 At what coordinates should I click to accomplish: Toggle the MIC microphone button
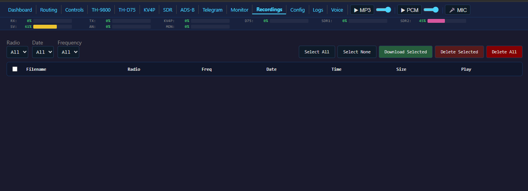458,10
